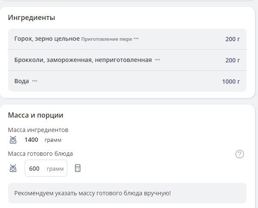Click the 1400 ingredient mass value

(x=32, y=140)
